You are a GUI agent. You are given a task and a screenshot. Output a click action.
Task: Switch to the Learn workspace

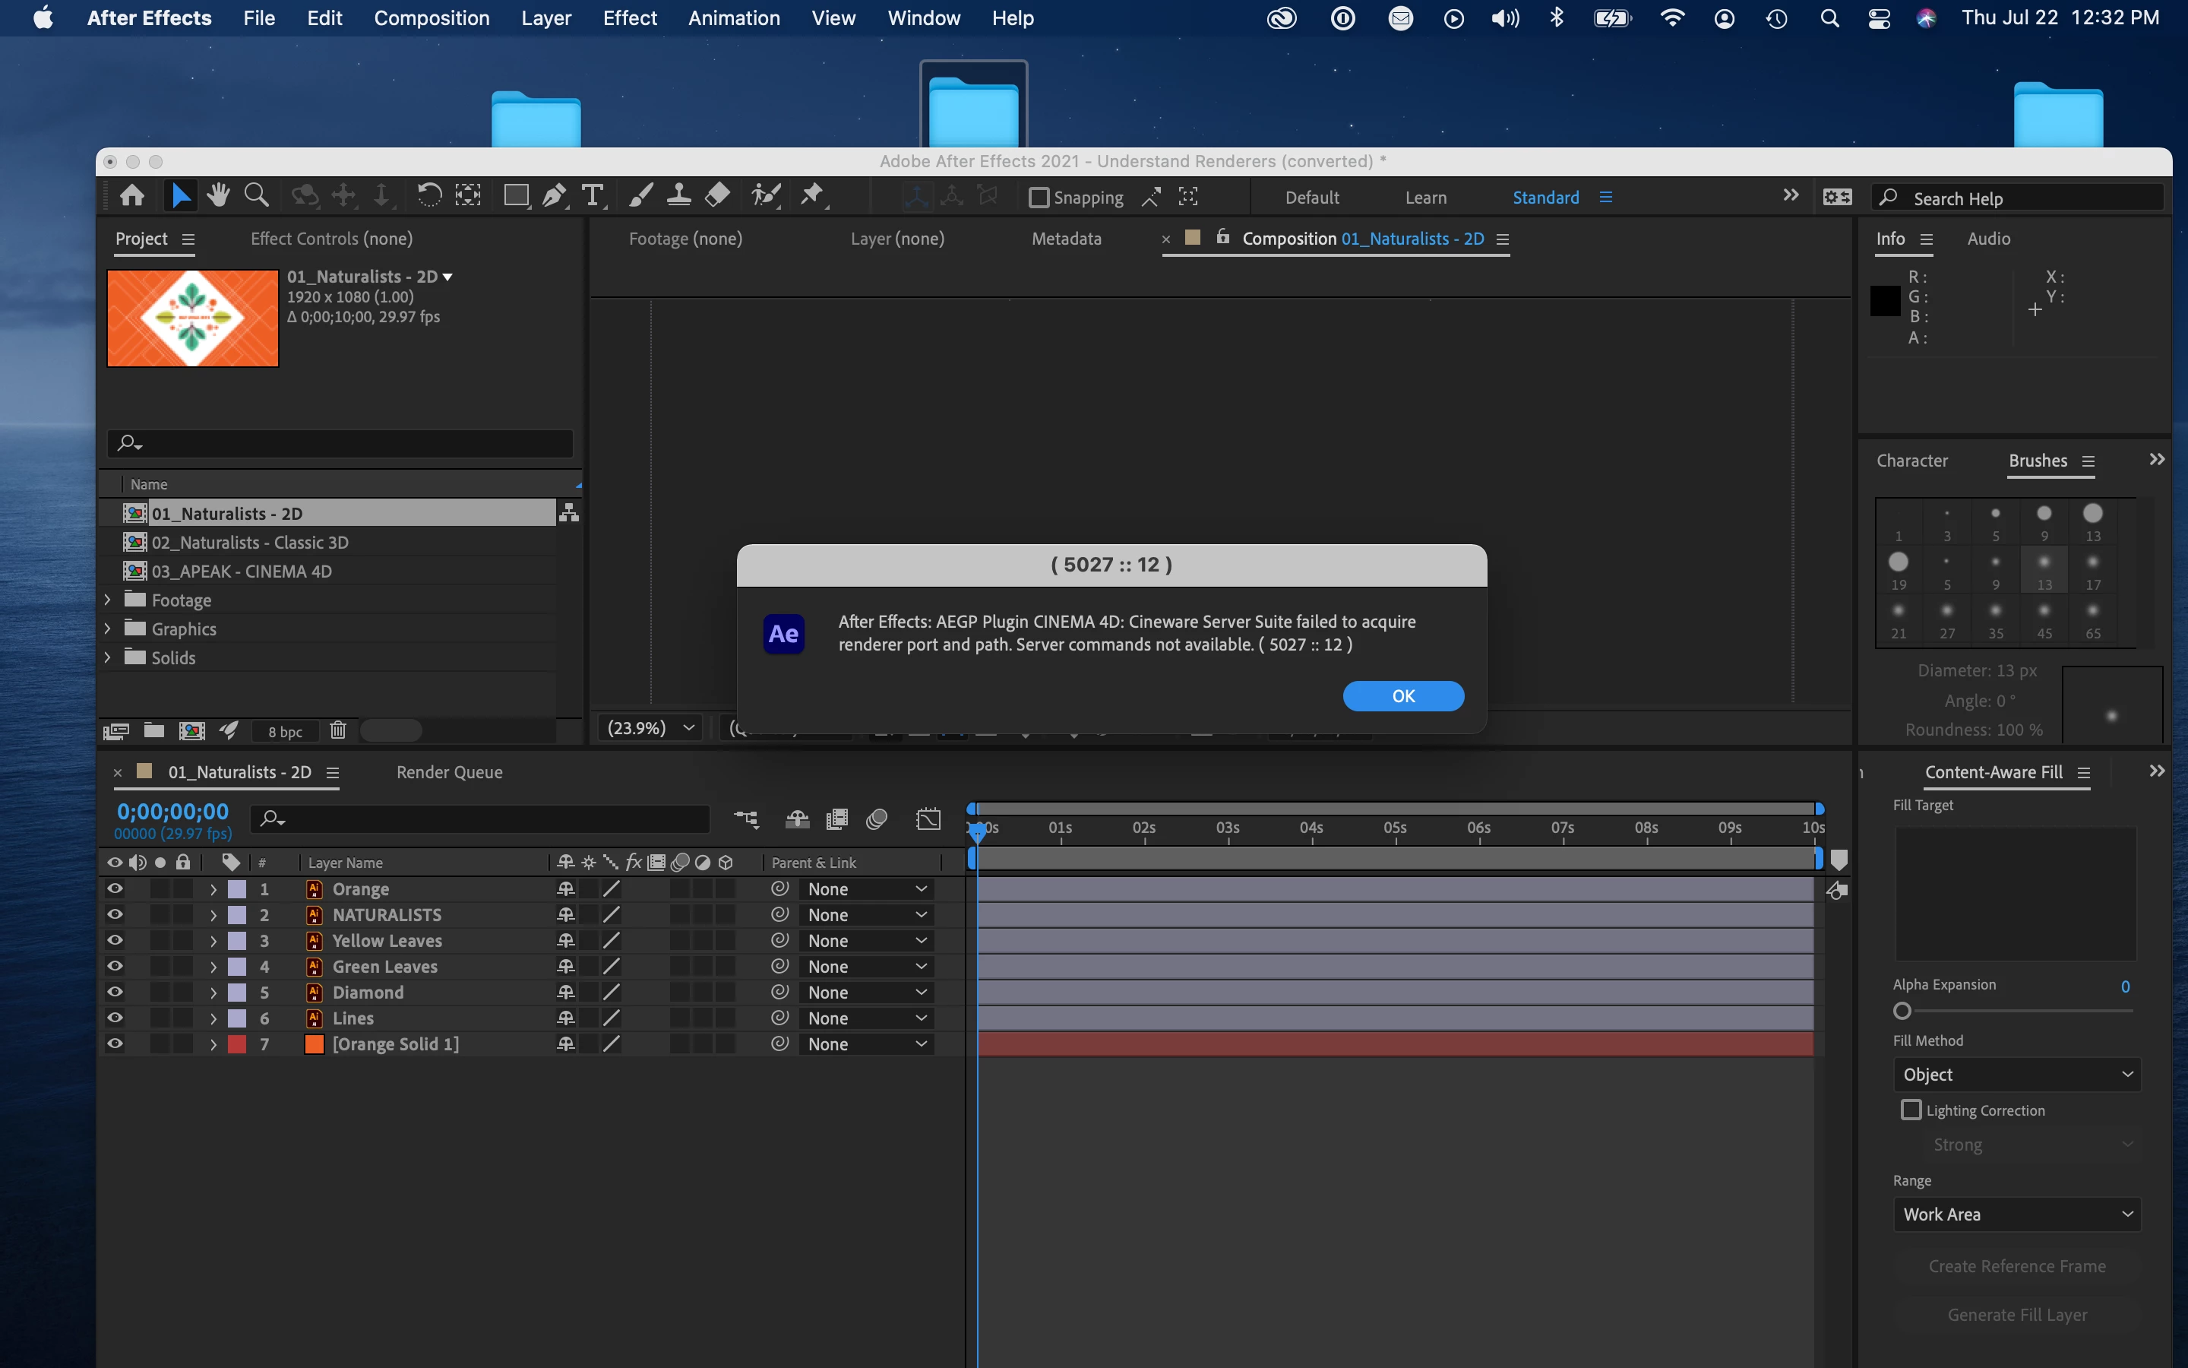[1425, 198]
